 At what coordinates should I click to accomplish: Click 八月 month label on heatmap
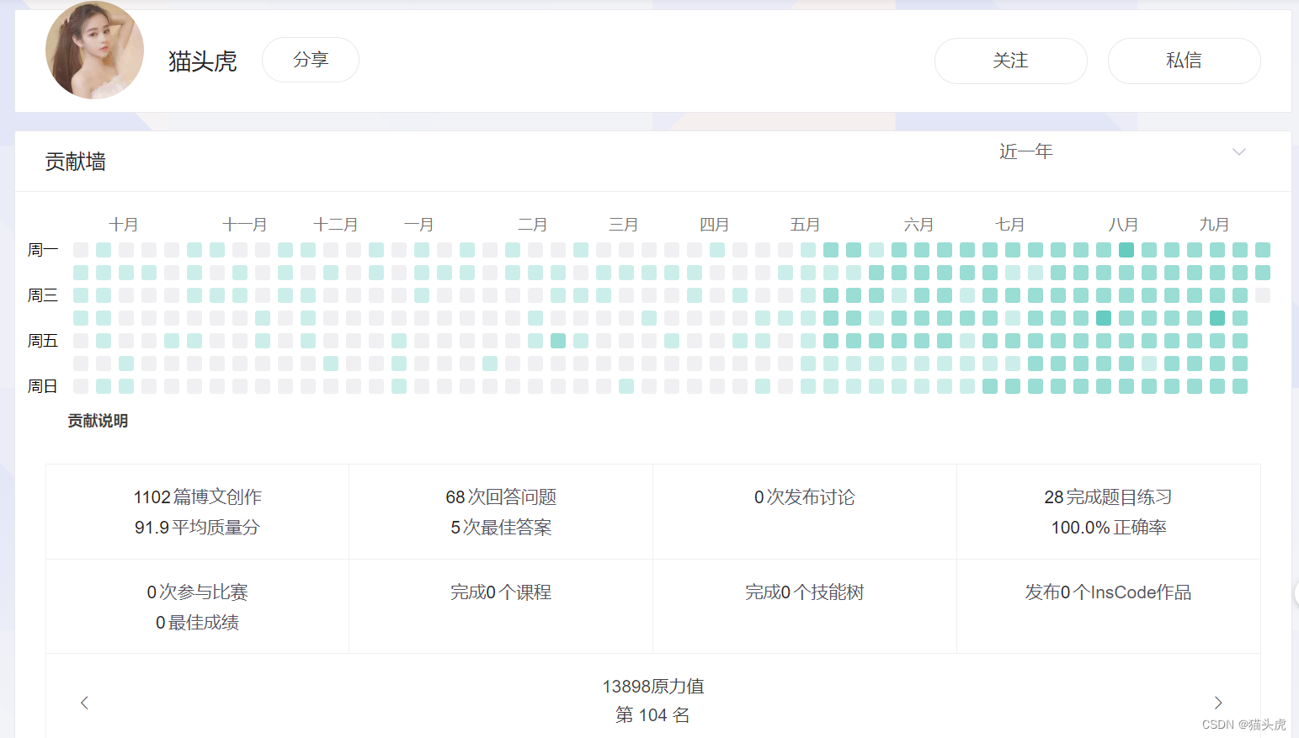[1124, 225]
